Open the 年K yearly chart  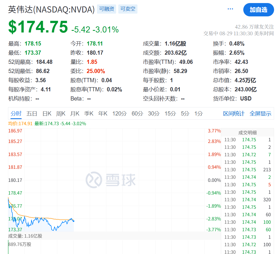click(x=103, y=113)
